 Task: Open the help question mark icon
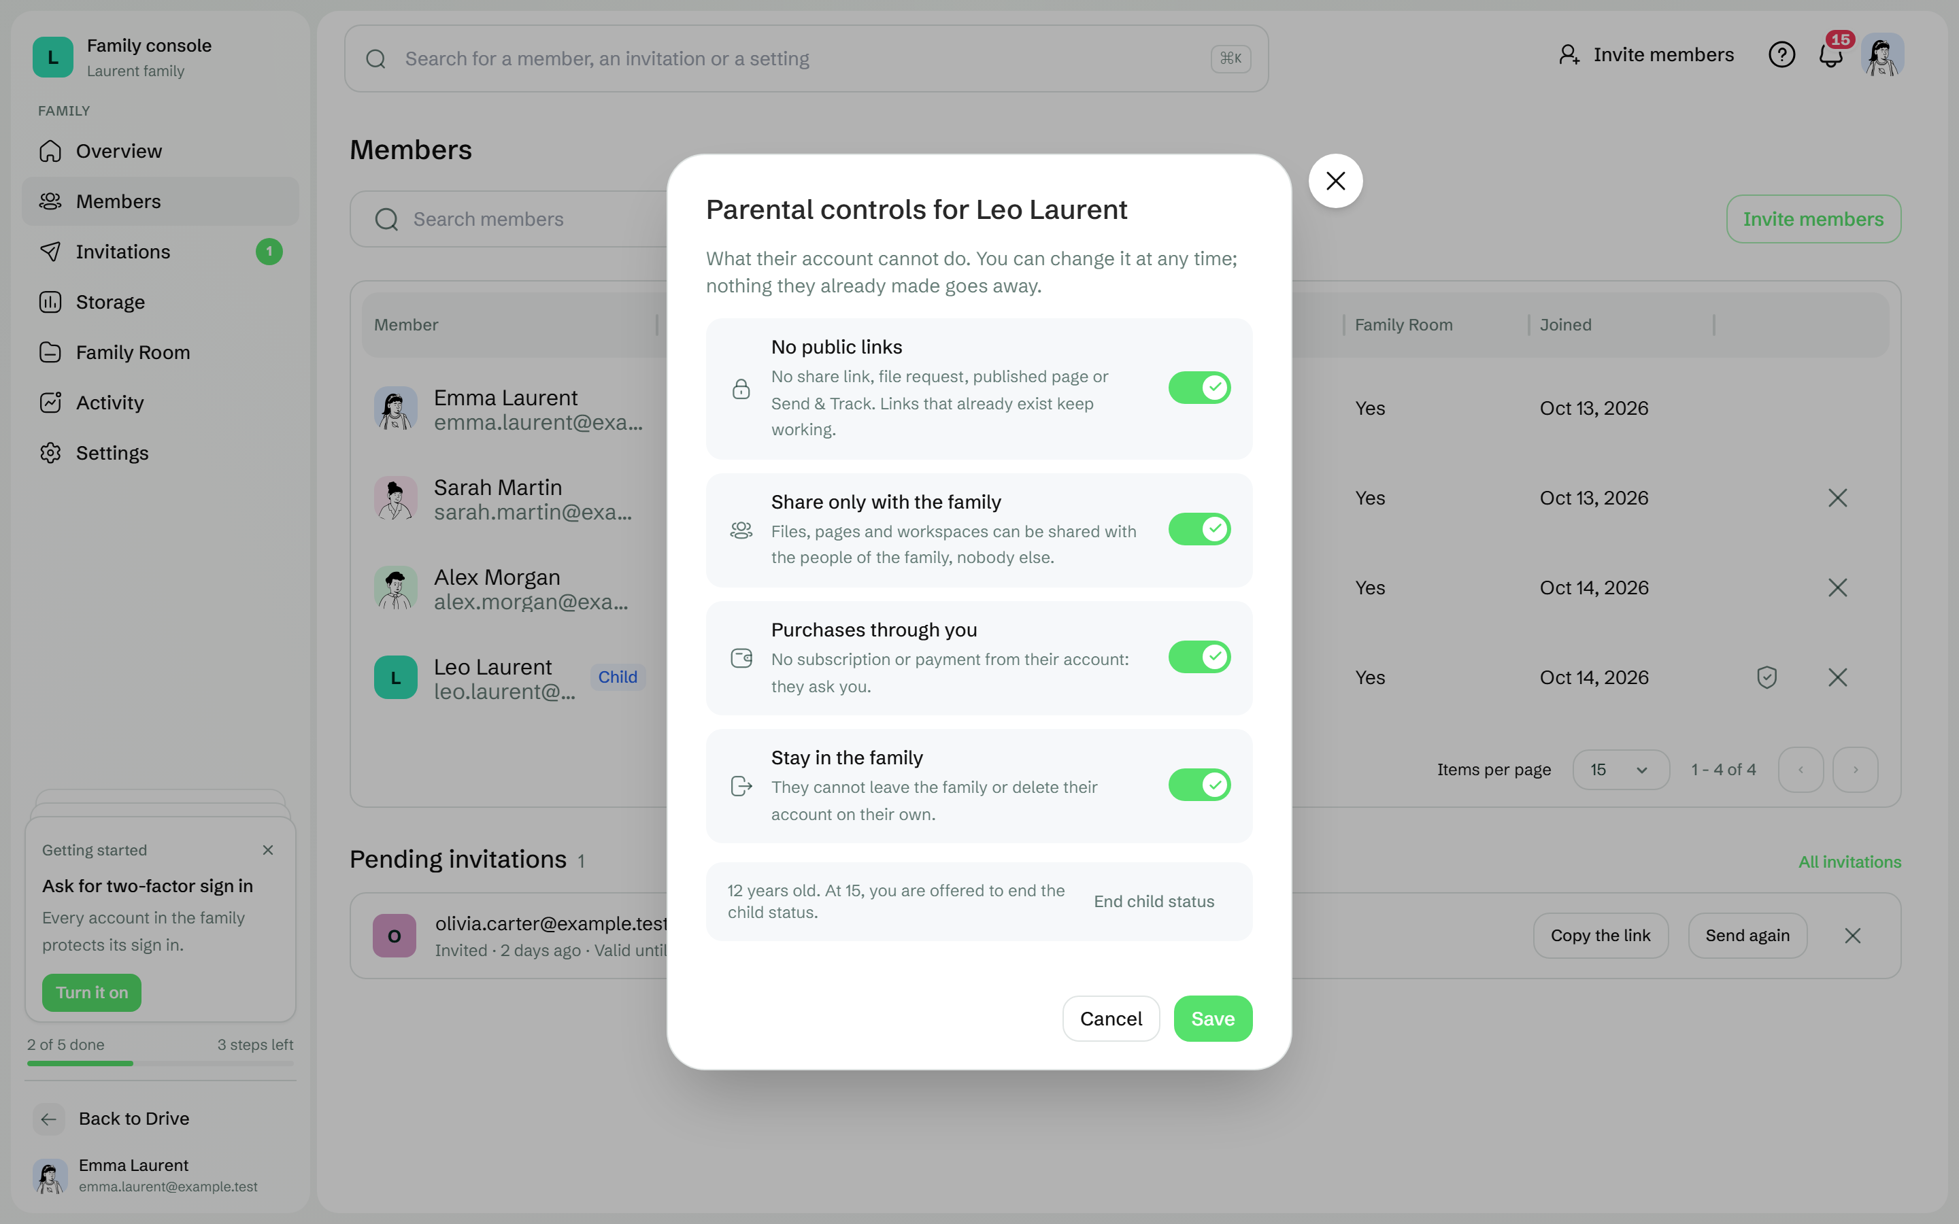coord(1781,55)
